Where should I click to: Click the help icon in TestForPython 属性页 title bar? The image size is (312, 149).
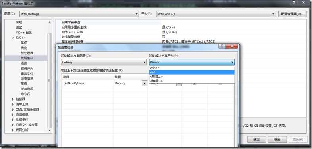[294, 2]
